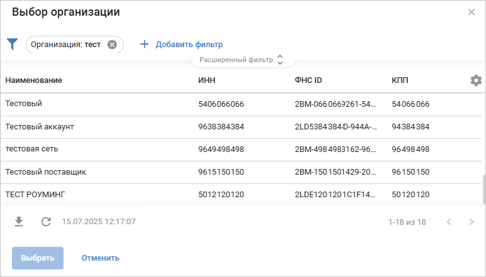The image size is (486, 277).
Task: Click the plus icon to add filter
Action: [x=145, y=45]
